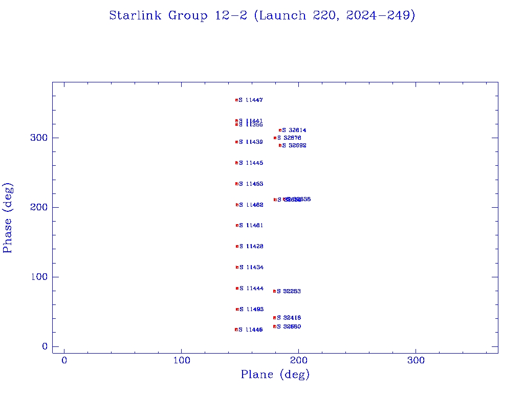
Task: Select the satellite label S 32418
Action: click(289, 318)
